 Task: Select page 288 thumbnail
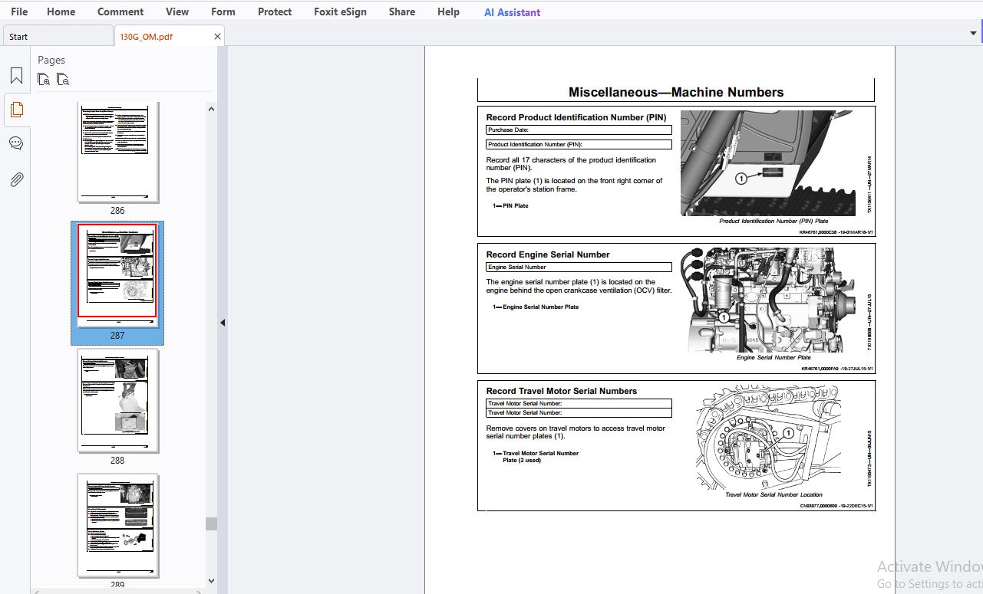coord(117,401)
